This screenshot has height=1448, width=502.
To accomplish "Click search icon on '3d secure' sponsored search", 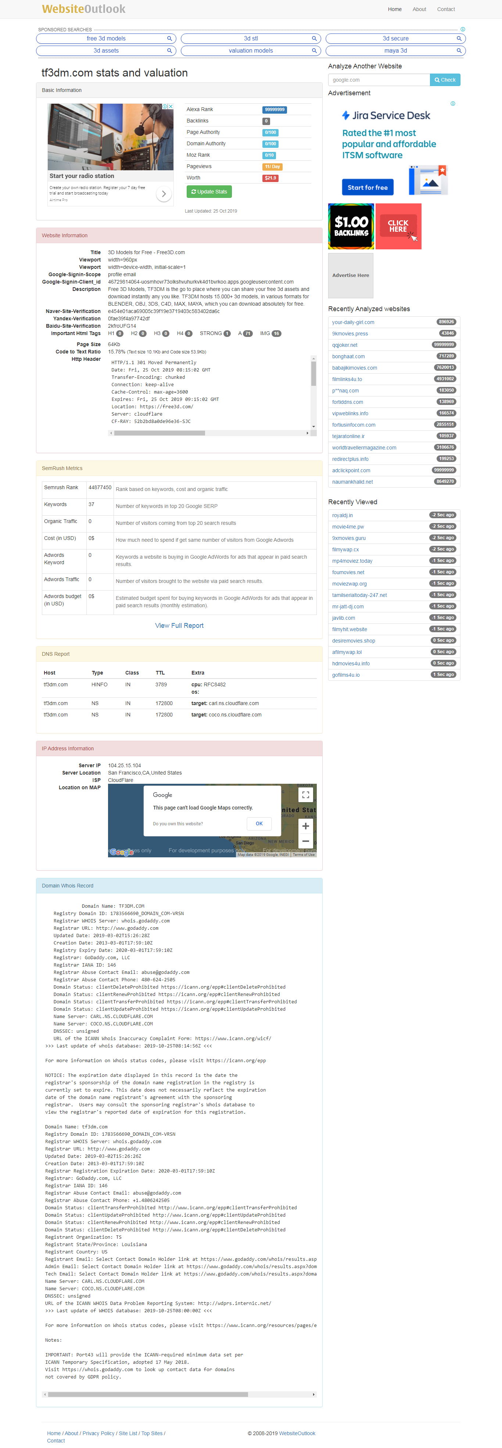I will (459, 39).
